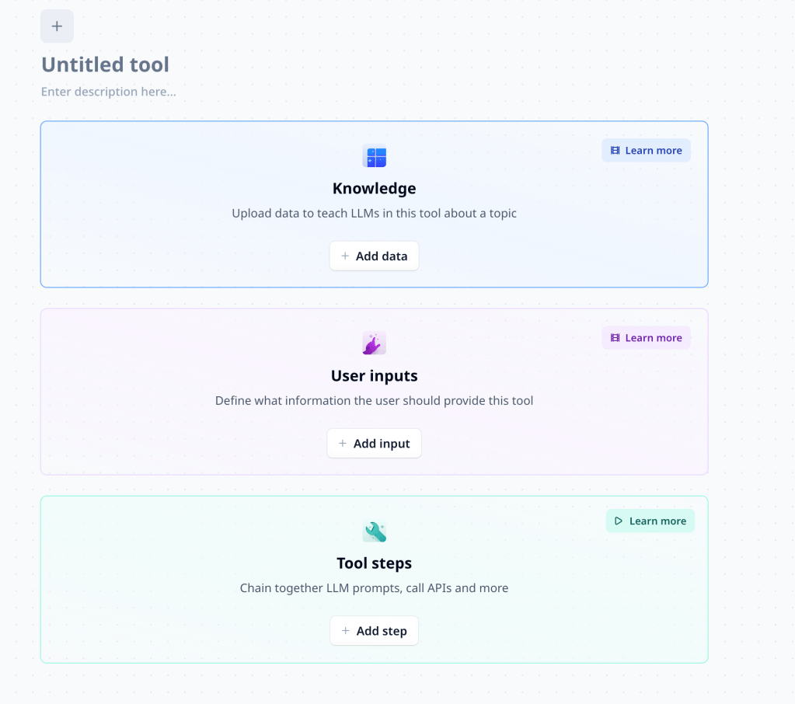Click the Enter description here field
This screenshot has height=704, width=795.
(x=109, y=92)
